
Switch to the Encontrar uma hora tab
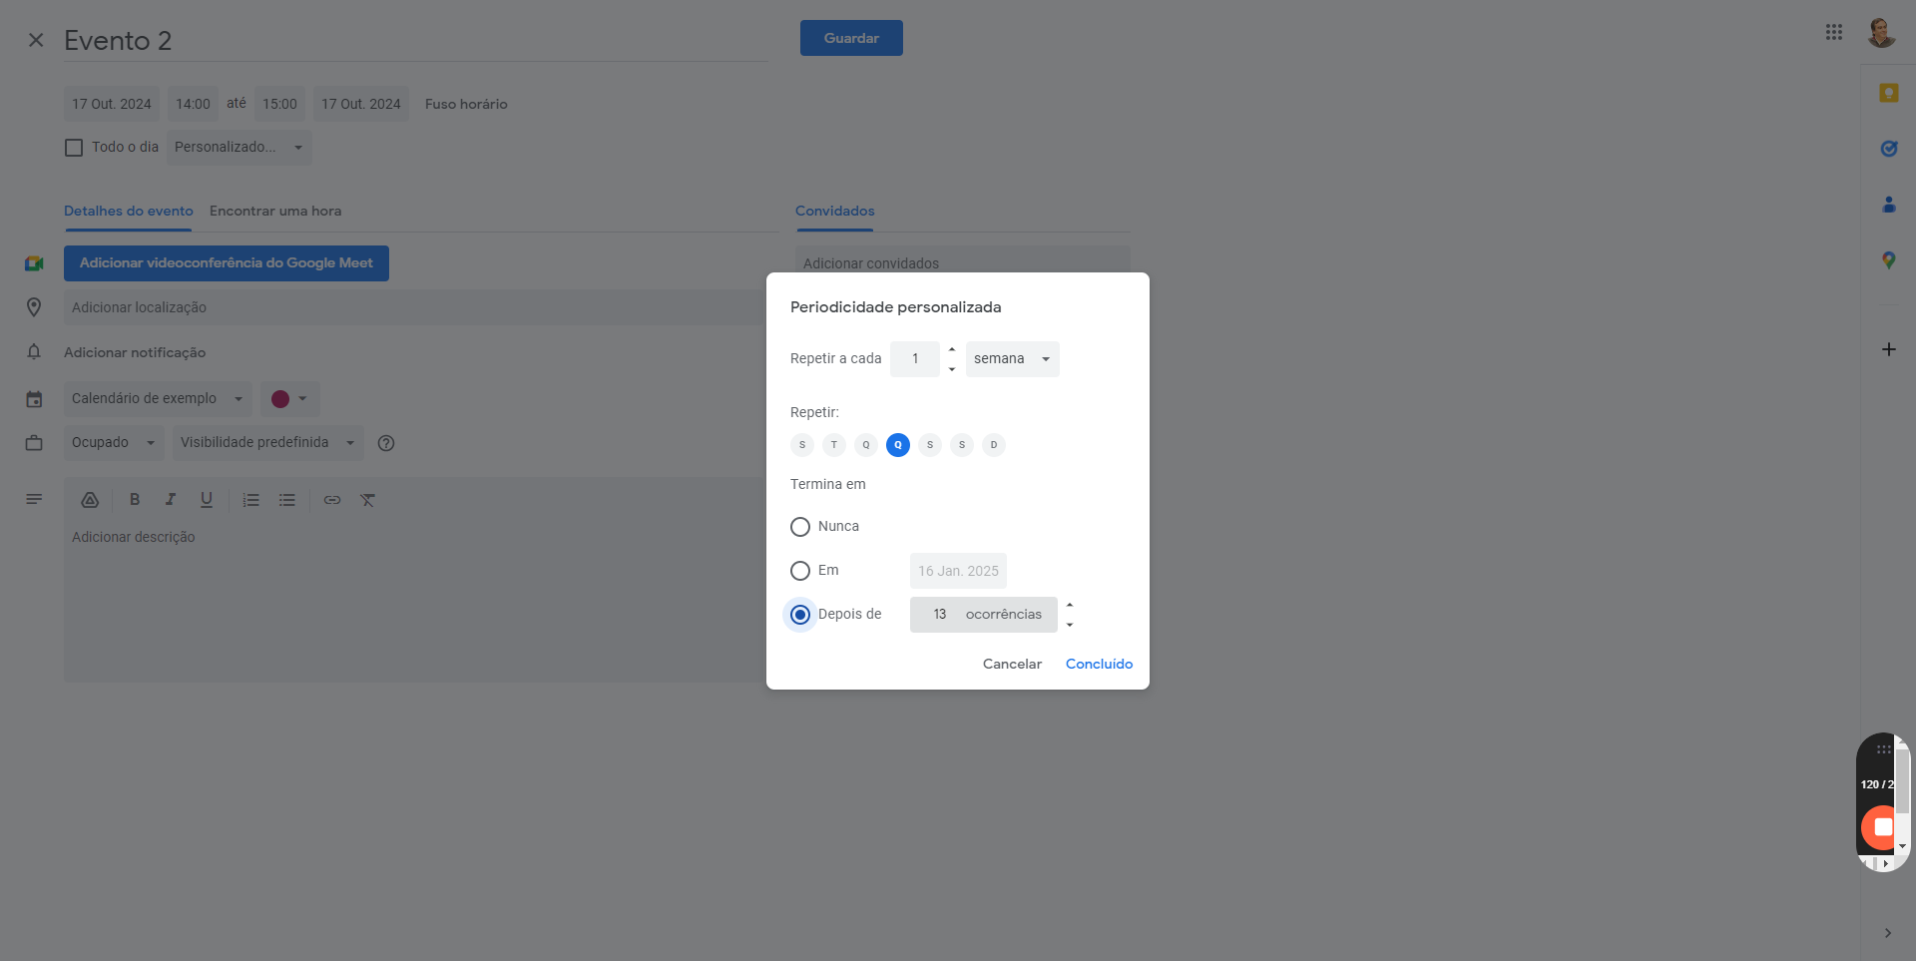275,212
